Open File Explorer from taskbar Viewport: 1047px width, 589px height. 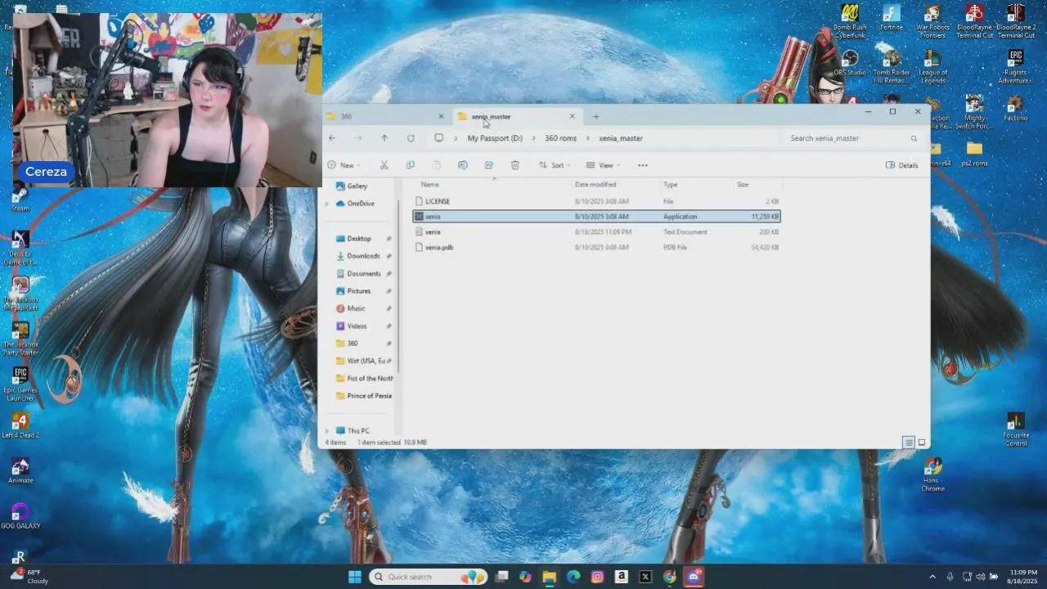coord(549,577)
